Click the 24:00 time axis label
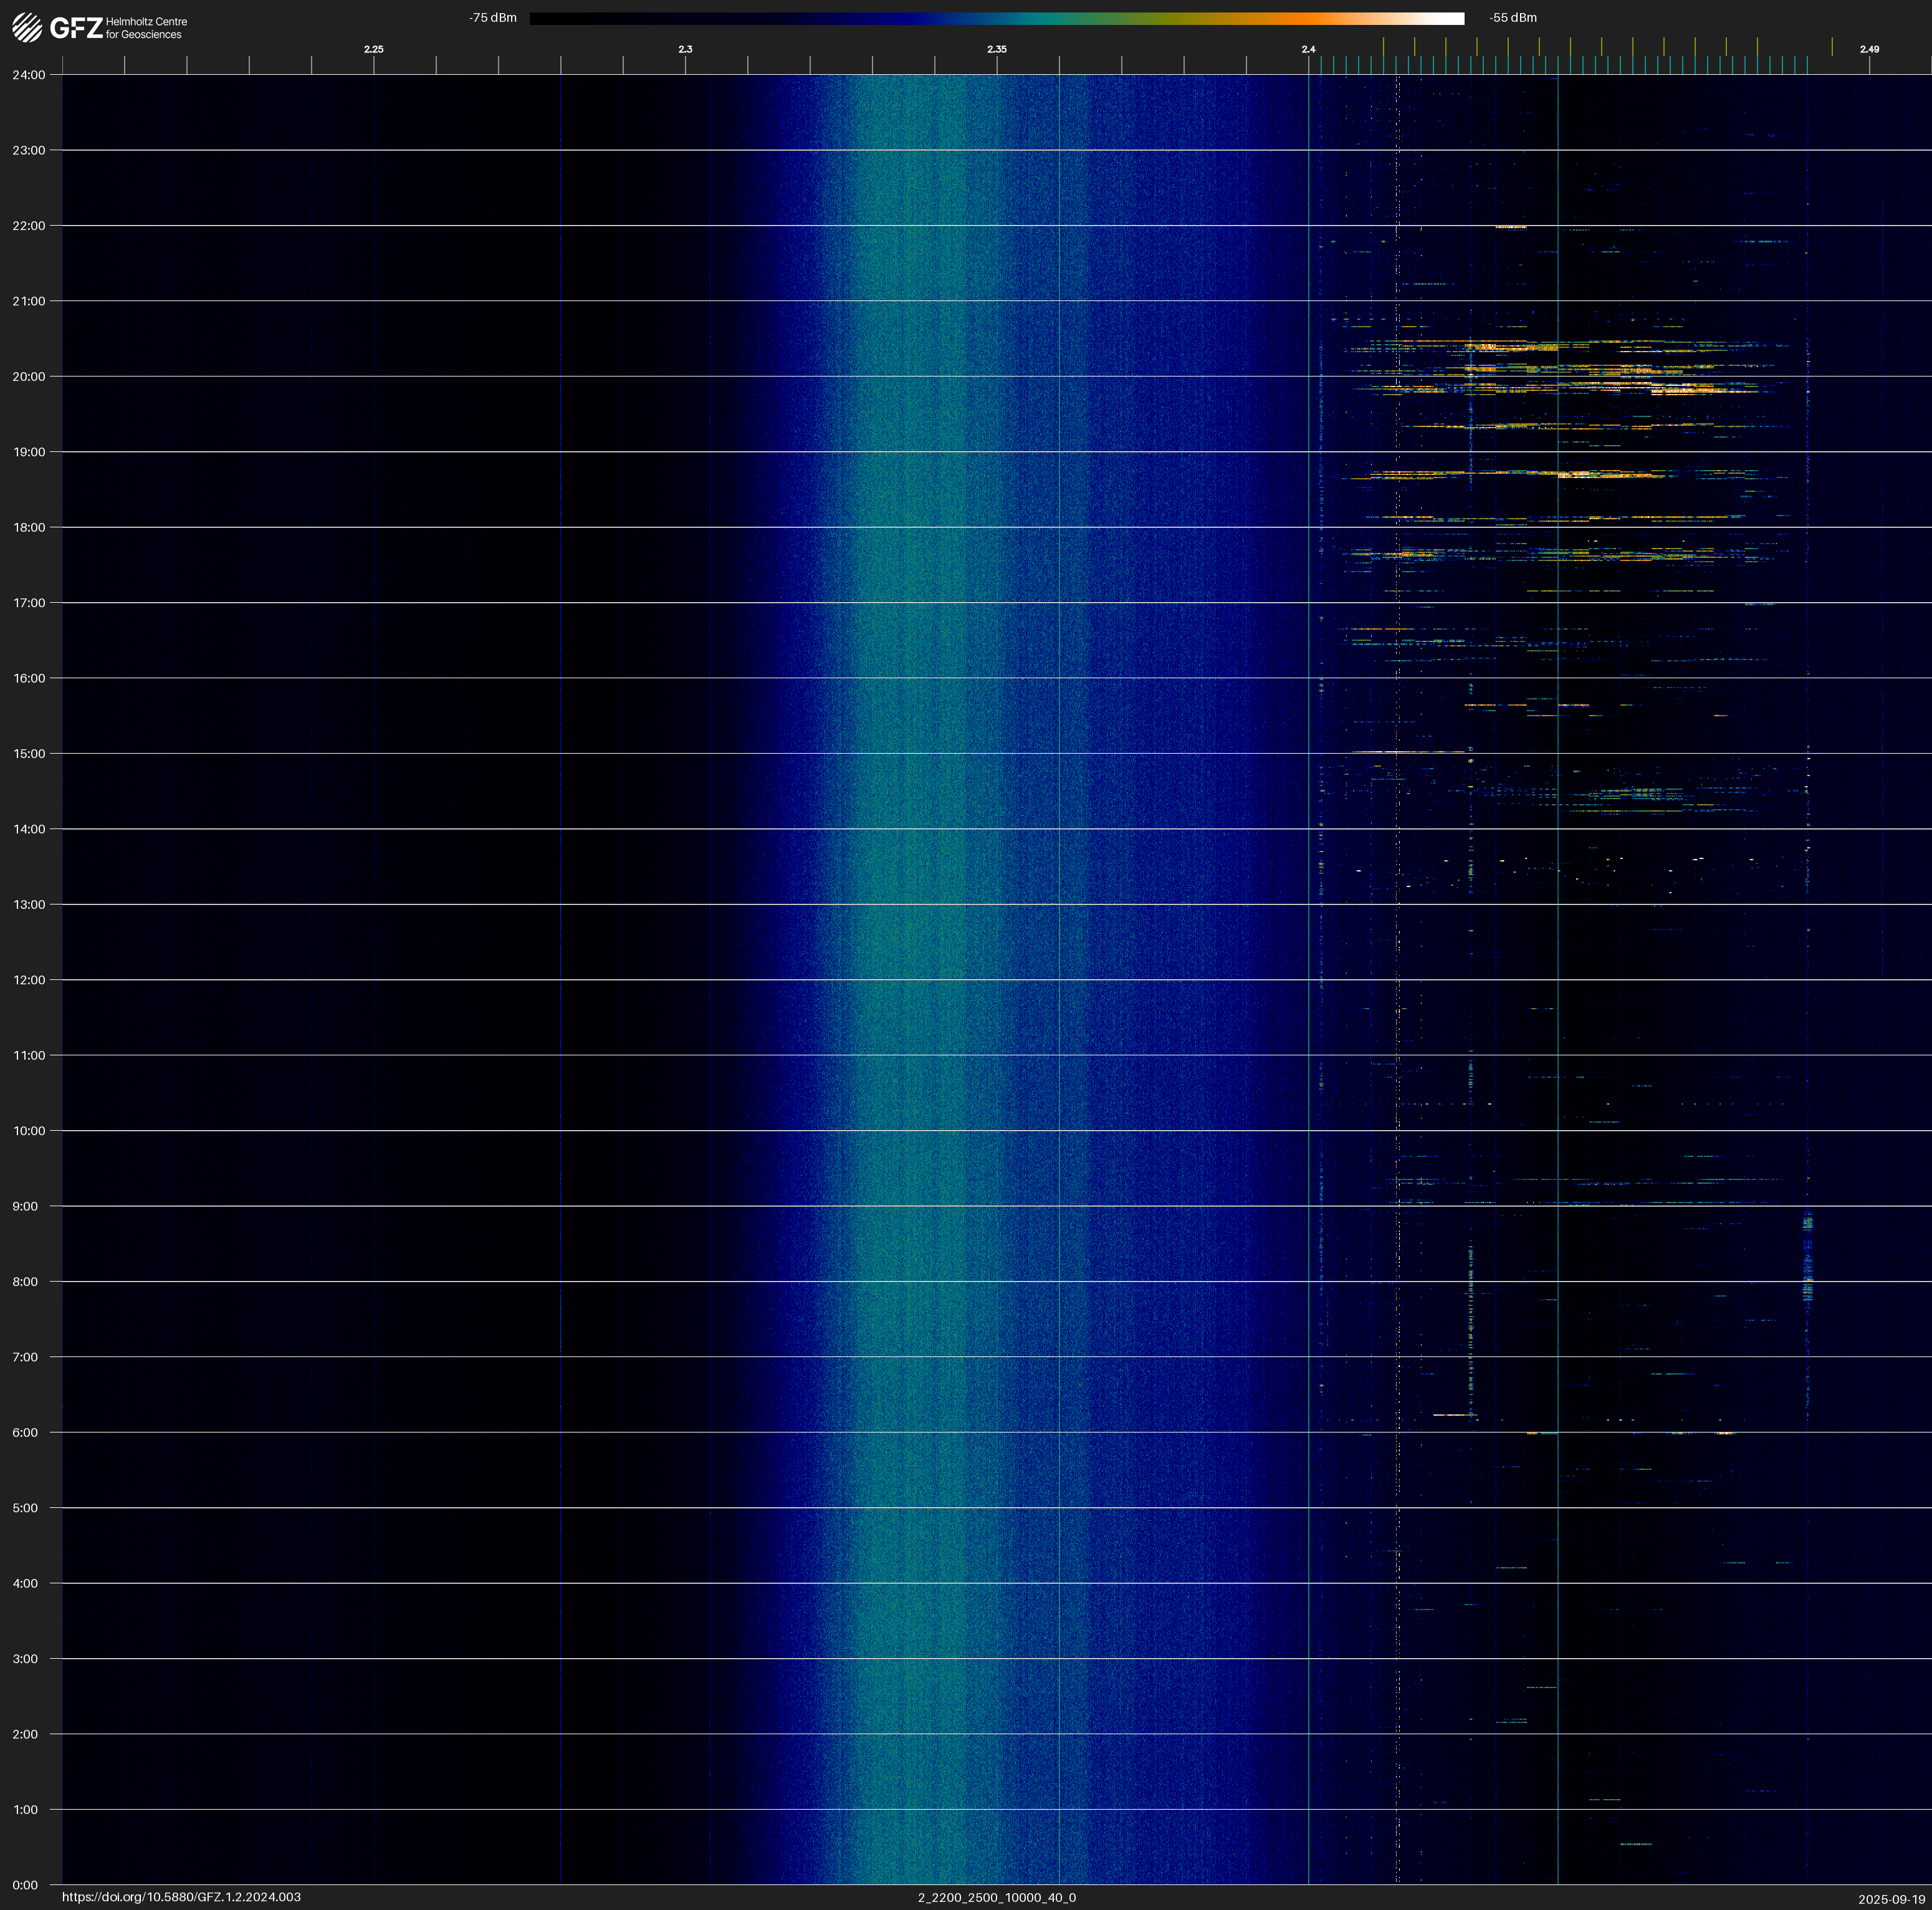 [x=29, y=75]
